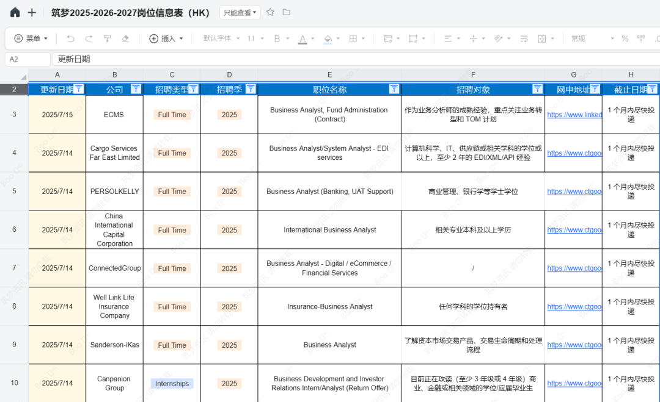660x402 pixels.
Task: Select the 'Well Link Life Insurance Company' cell
Action: point(114,307)
